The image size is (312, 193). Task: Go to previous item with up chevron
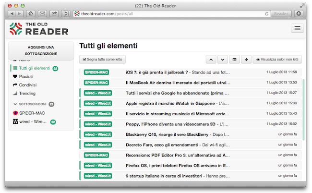tap(211, 60)
